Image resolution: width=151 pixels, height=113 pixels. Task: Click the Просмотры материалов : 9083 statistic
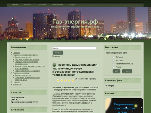[24, 102]
